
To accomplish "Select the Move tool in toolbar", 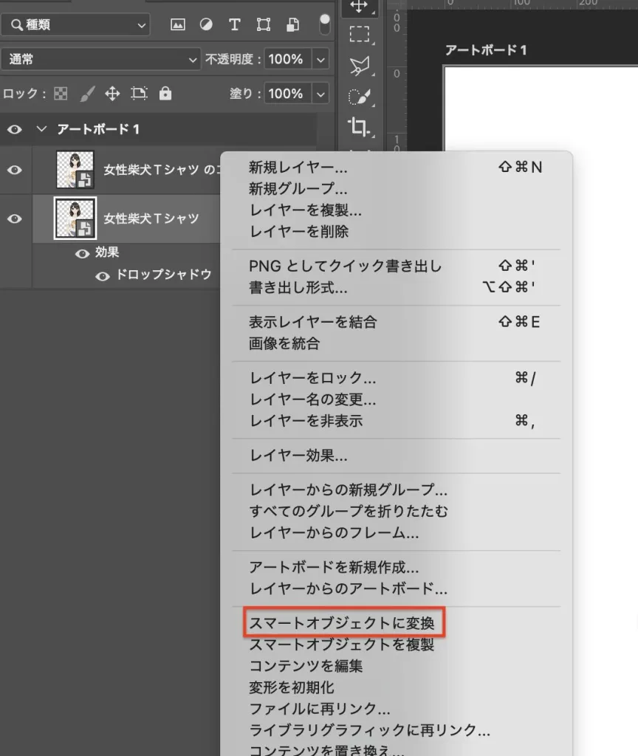I will pyautogui.click(x=359, y=7).
